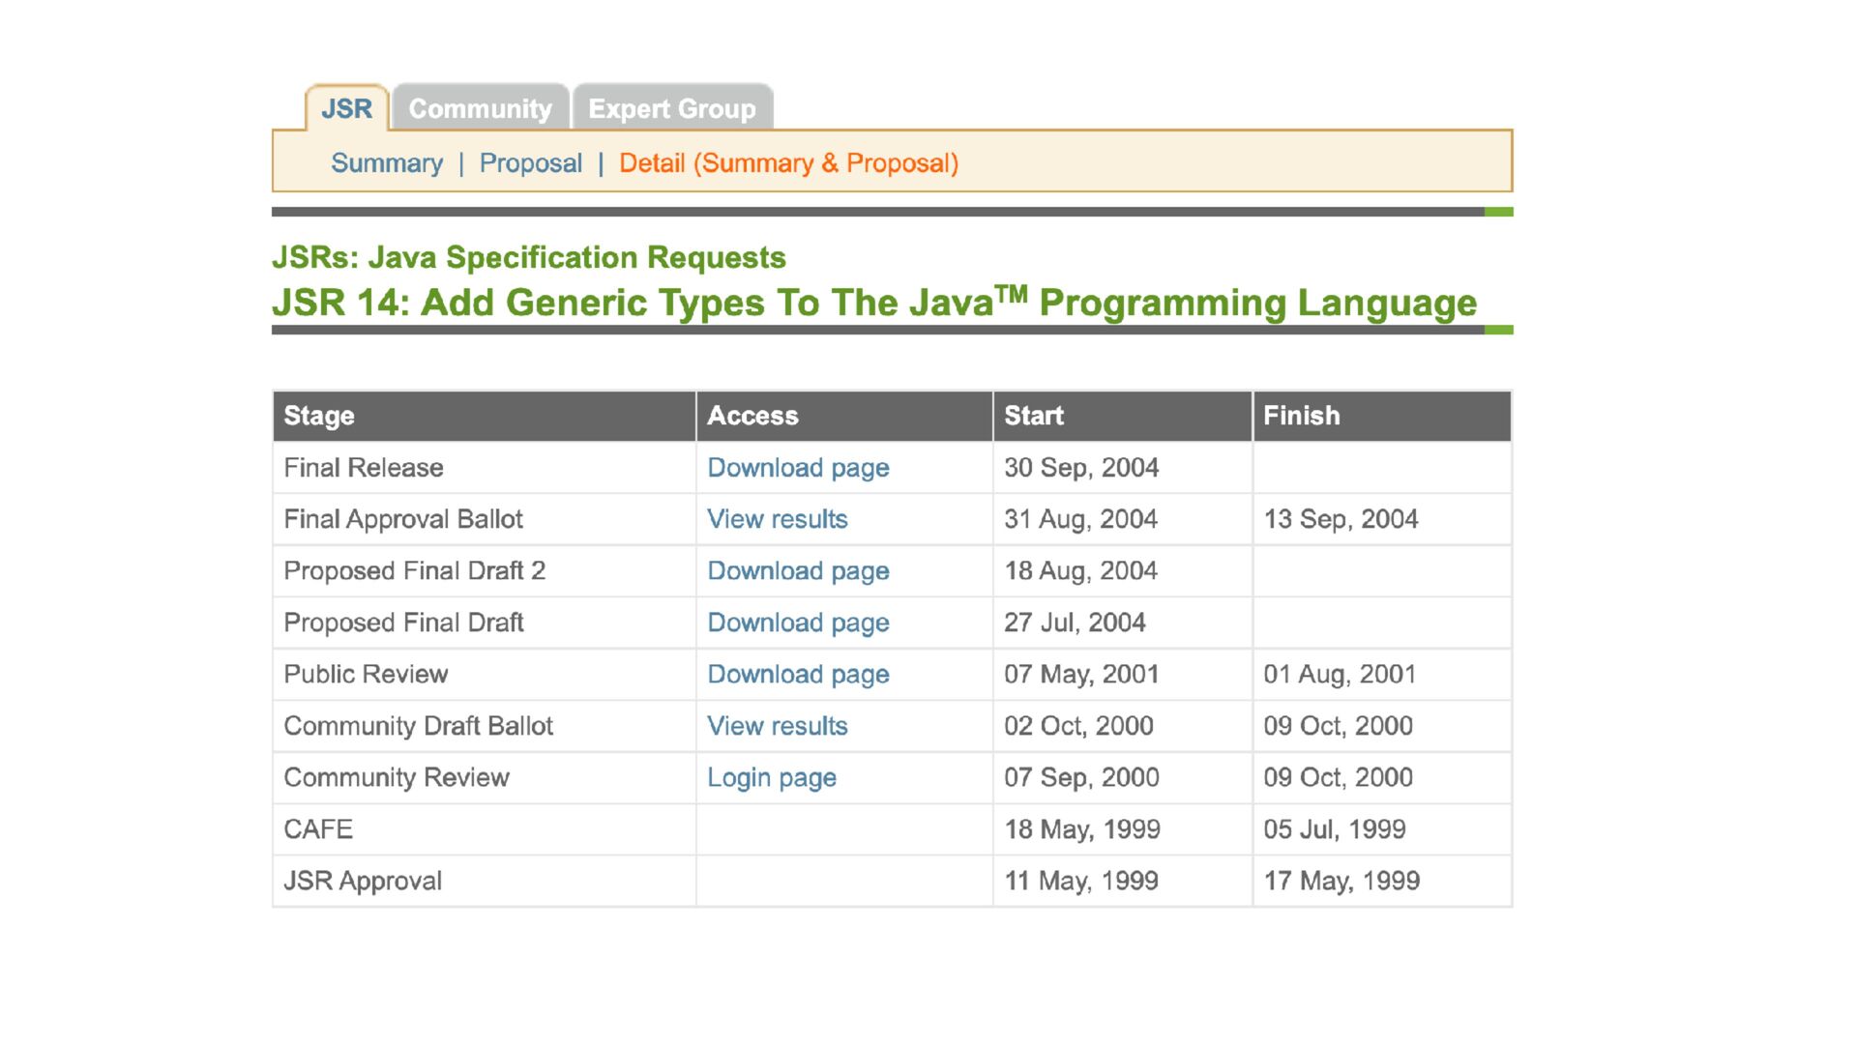Open the Proposal sub-navigation link
The width and height of the screenshot is (1857, 1044).
point(531,163)
